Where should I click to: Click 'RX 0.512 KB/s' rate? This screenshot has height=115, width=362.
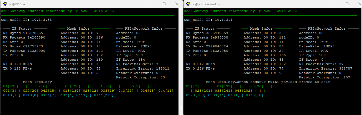(x=200, y=64)
